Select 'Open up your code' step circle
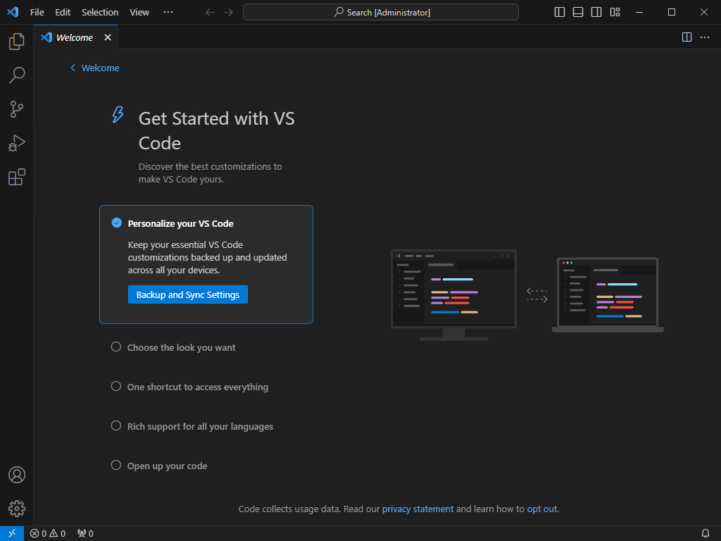Screen dimensions: 721x541 click(x=116, y=465)
